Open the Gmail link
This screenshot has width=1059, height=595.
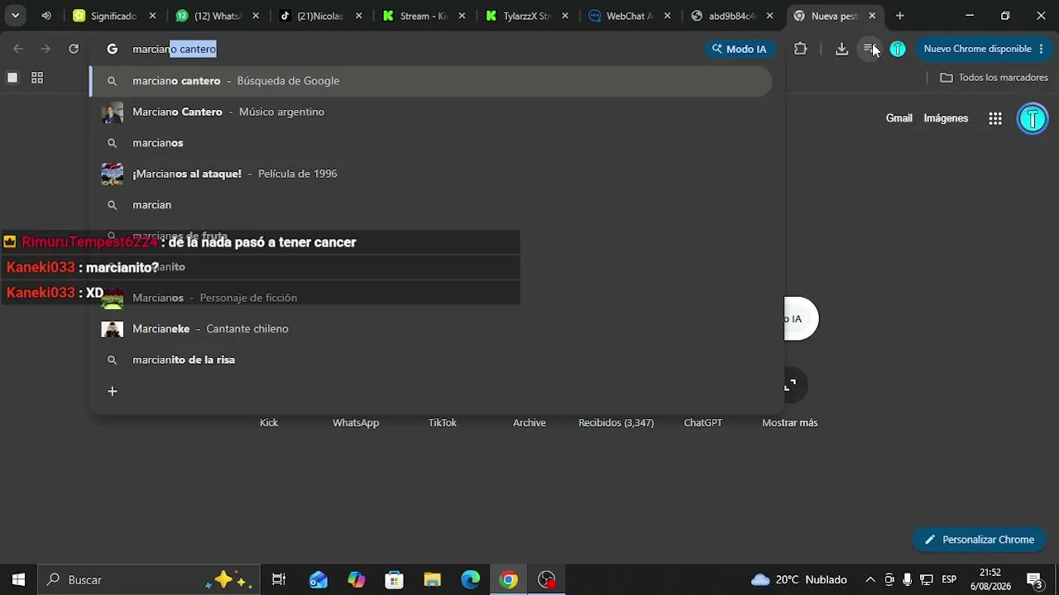click(x=899, y=118)
